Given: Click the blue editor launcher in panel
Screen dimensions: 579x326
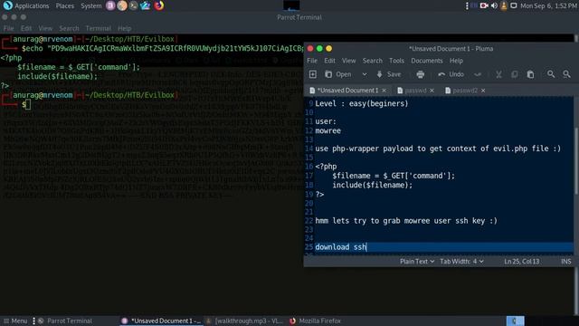Looking at the screenshot, I should tap(146, 5).
